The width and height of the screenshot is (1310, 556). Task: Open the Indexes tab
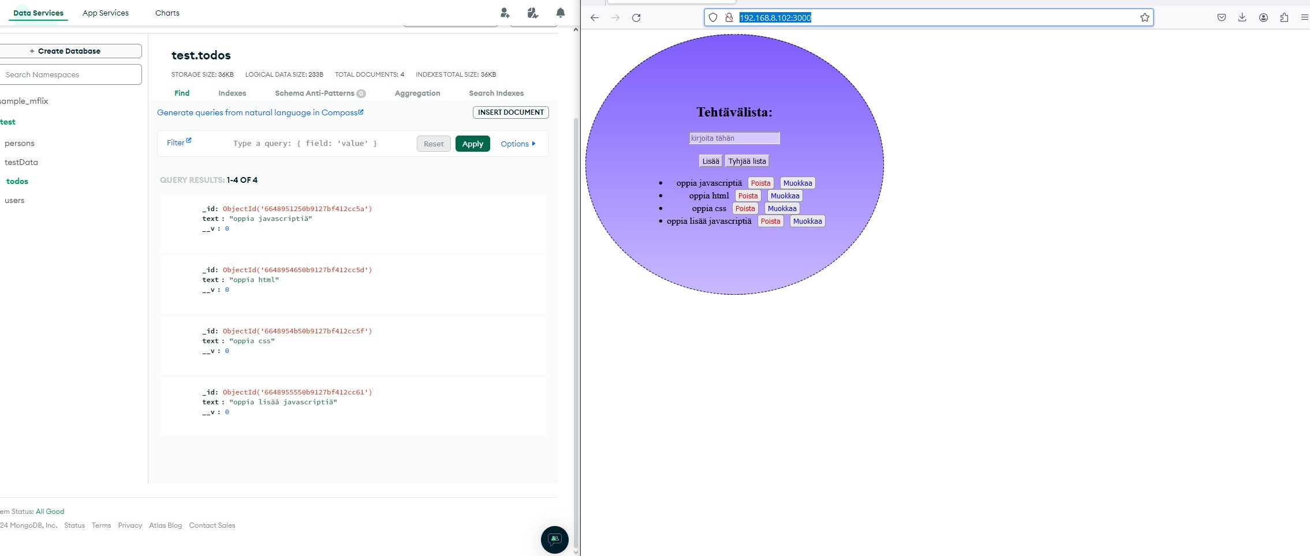(x=232, y=93)
